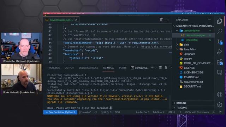Image resolution: width=226 pixels, height=127 pixels.
Task: Open forwarded ports indicator in status bar
Action: click(117, 112)
